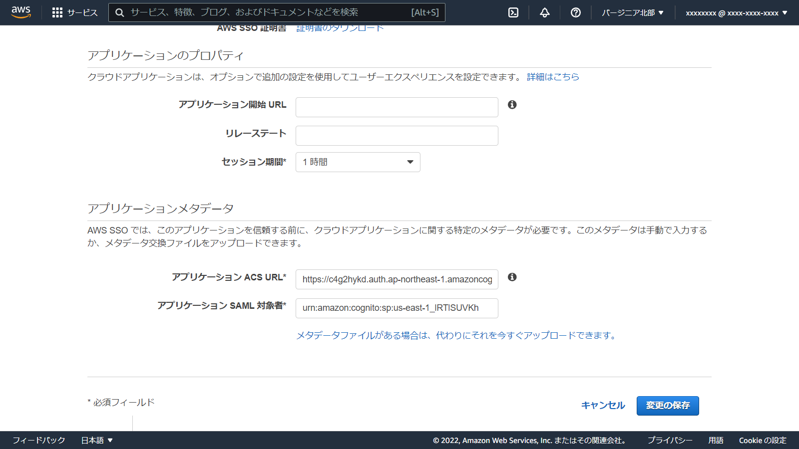Open the notifications bell icon
799x449 pixels.
[x=544, y=12]
